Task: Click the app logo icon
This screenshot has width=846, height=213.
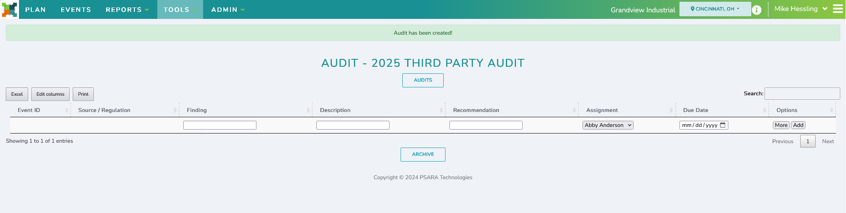Action: 9,9
